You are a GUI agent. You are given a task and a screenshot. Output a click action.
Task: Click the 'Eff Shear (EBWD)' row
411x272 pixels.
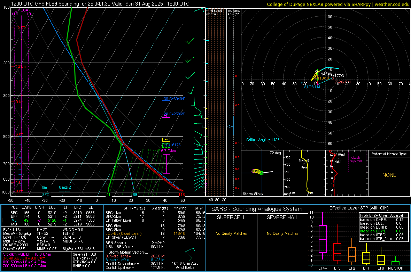click(x=155, y=237)
